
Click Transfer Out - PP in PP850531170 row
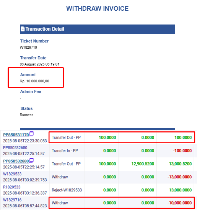66,137
